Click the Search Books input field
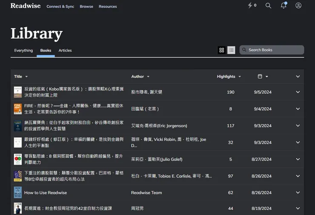This screenshot has height=215, width=315. pos(272,50)
